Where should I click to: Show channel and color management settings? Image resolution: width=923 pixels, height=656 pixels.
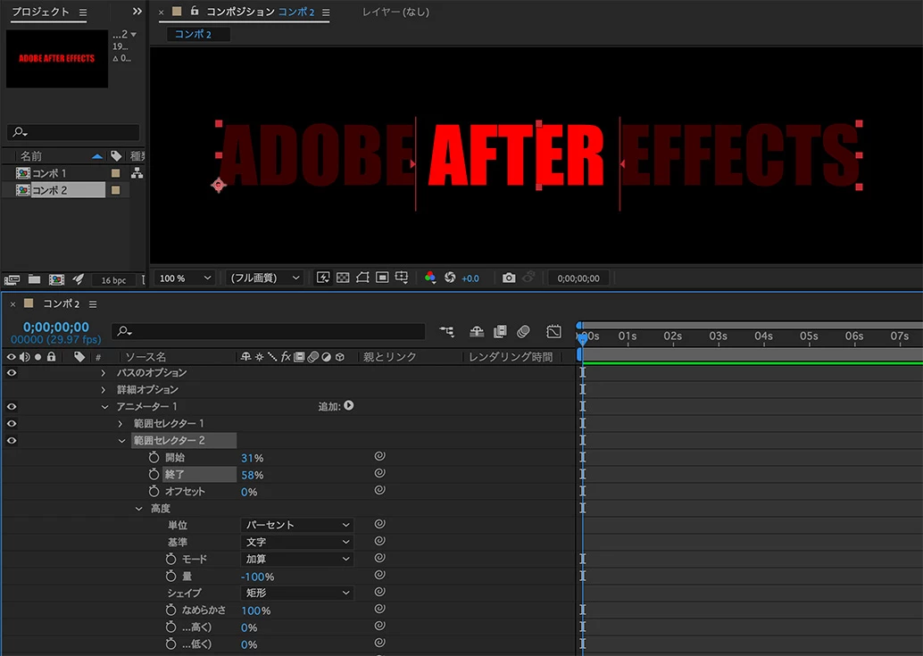point(430,278)
